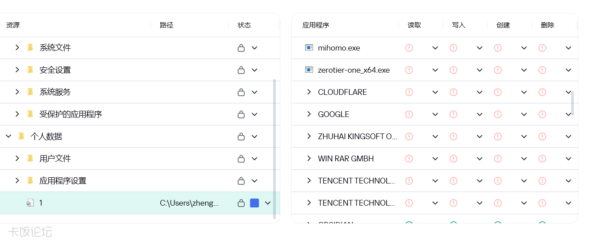Image resolution: width=592 pixels, height=242 pixels.
Task: Select the zerotier-one_x64.exe application name
Action: (354, 70)
